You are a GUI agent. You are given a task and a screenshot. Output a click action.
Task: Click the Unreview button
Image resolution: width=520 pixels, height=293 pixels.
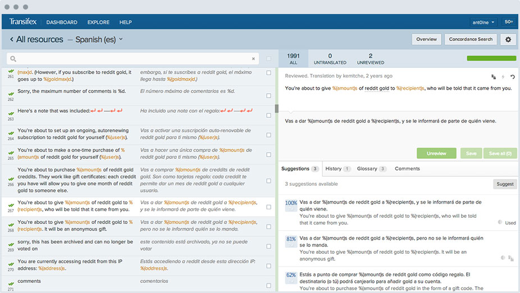point(436,153)
